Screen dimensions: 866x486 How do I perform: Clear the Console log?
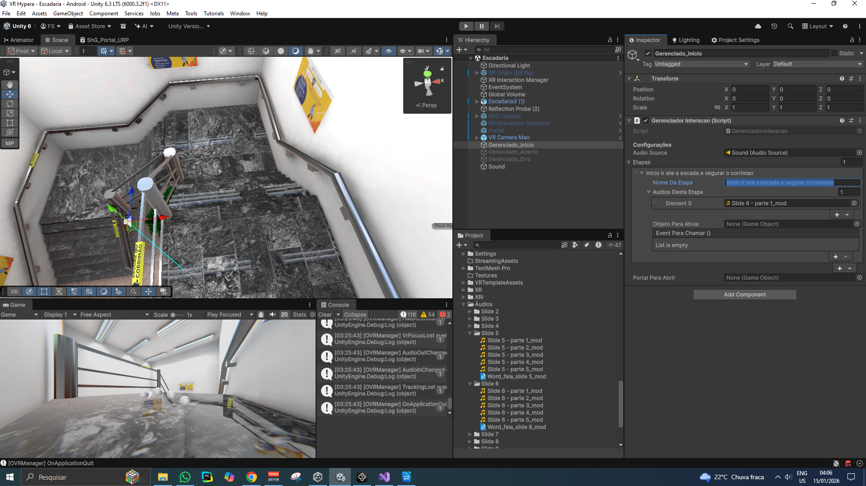pyautogui.click(x=325, y=315)
